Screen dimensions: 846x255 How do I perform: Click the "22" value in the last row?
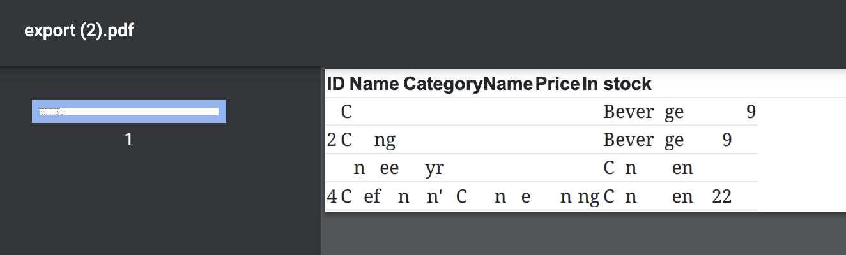click(x=722, y=196)
